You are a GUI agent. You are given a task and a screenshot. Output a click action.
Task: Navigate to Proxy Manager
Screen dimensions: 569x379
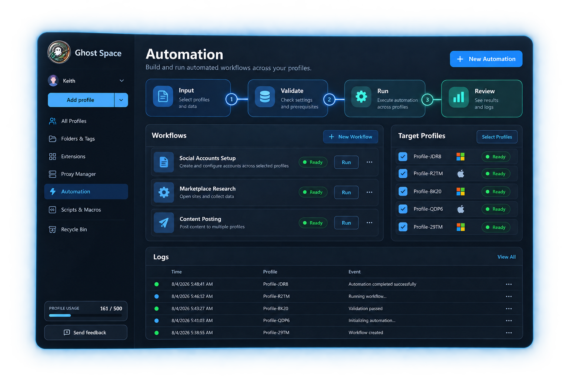[x=86, y=174]
